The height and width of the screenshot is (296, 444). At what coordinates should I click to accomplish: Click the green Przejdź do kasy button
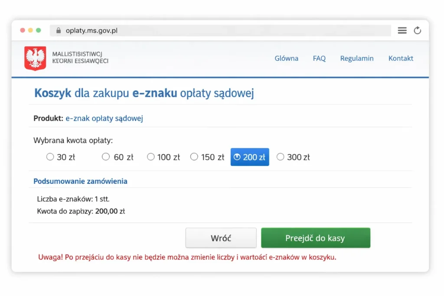click(316, 237)
